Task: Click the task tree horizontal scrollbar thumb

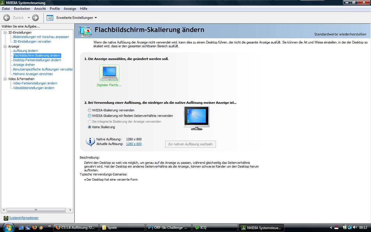Action: (36, 210)
